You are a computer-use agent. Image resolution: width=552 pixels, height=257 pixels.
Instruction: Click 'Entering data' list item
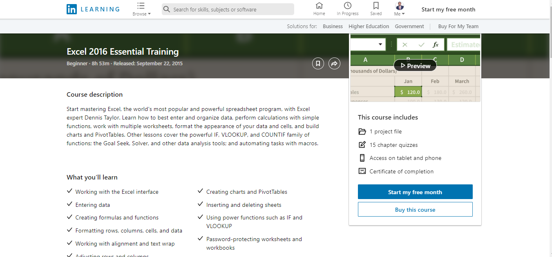click(92, 205)
